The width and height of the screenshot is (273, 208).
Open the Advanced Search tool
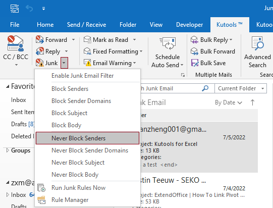(x=257, y=52)
